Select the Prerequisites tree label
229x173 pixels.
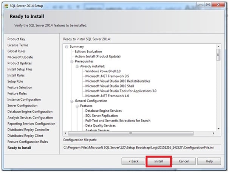[84, 61]
